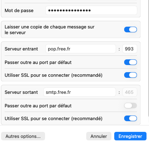Screen dimensions: 149x145
Task: Click the Mot de passe label
Action: click(19, 11)
